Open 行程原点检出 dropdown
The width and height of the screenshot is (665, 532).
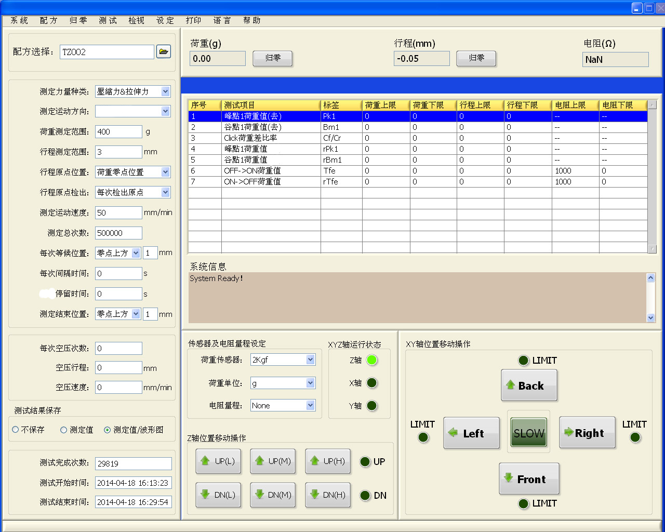(165, 192)
